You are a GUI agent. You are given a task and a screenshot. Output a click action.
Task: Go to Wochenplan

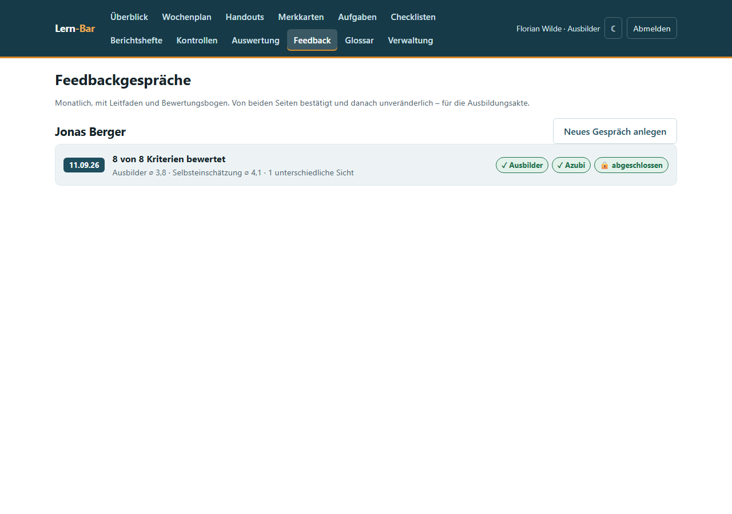pyautogui.click(x=187, y=17)
